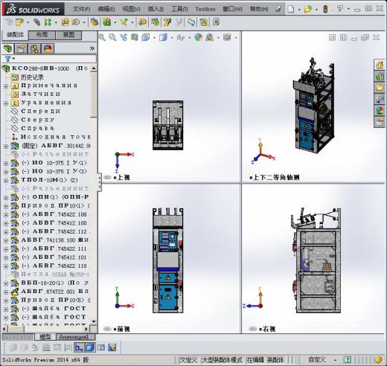
Task: Open the Section View tool icon
Action: (x=134, y=37)
